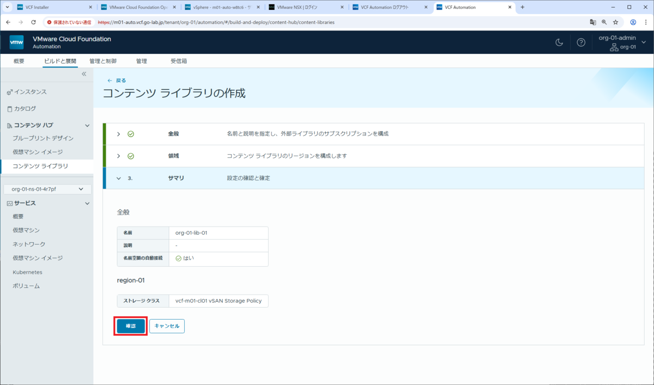Click the VMware vmw logo icon
The image size is (654, 385).
16,42
